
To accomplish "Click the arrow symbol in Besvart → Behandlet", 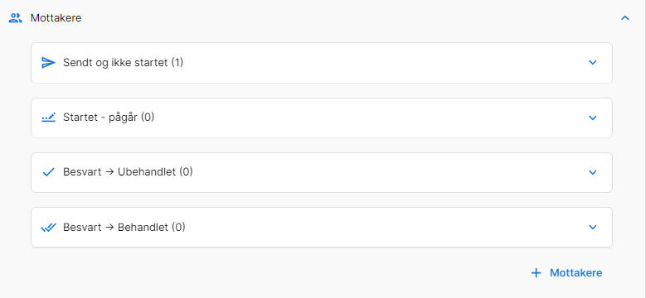I will (x=109, y=227).
